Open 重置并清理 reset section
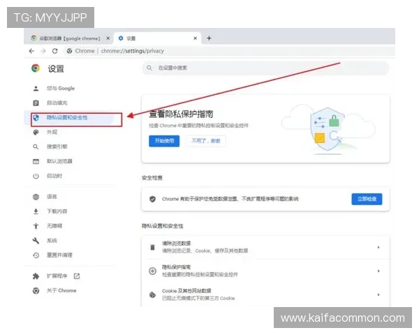The width and height of the screenshot is (419, 335). point(59,255)
